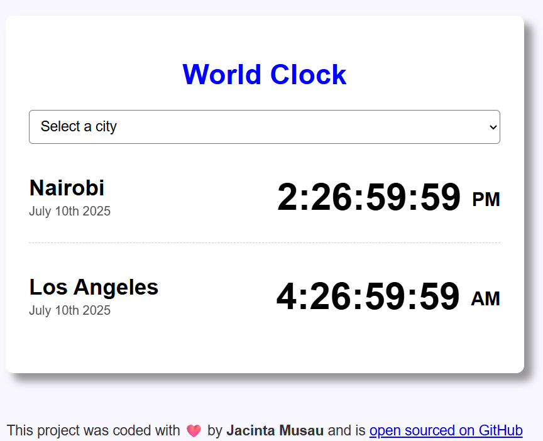Viewport: 543px width, 441px height.
Task: Open the GitHub repository link
Action: [x=446, y=431]
